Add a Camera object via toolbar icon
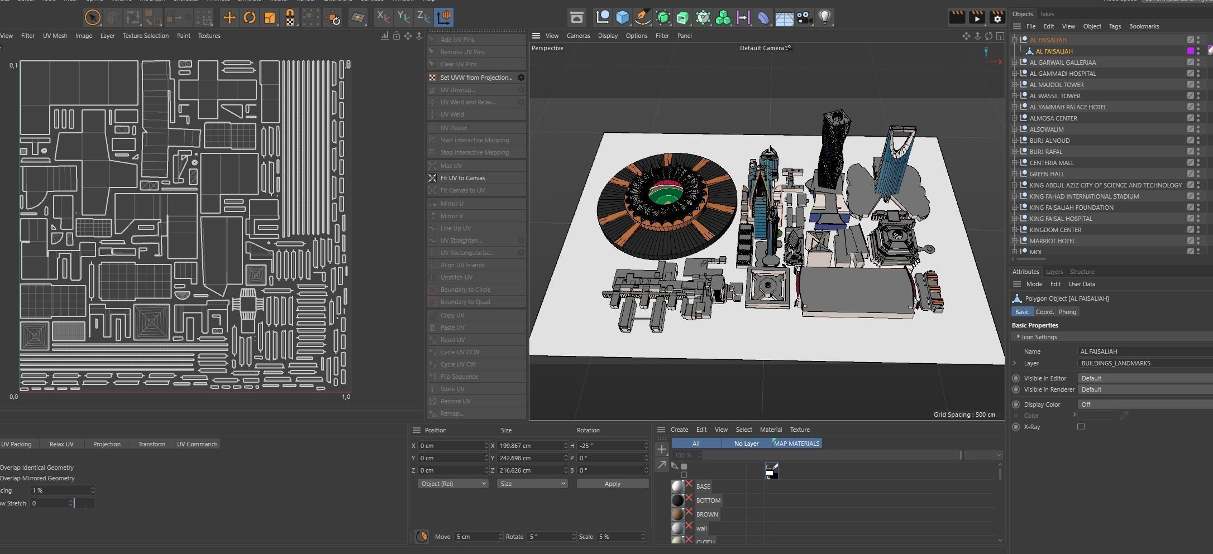1213x554 pixels. tap(804, 18)
